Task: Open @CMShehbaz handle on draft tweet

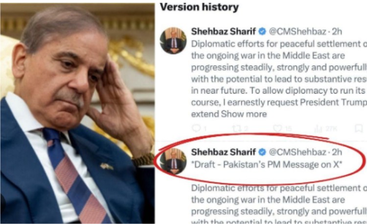Action: [298, 152]
